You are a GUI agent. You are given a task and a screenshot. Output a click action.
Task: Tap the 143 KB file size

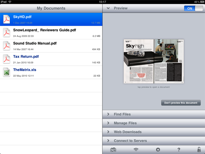pos(96,62)
